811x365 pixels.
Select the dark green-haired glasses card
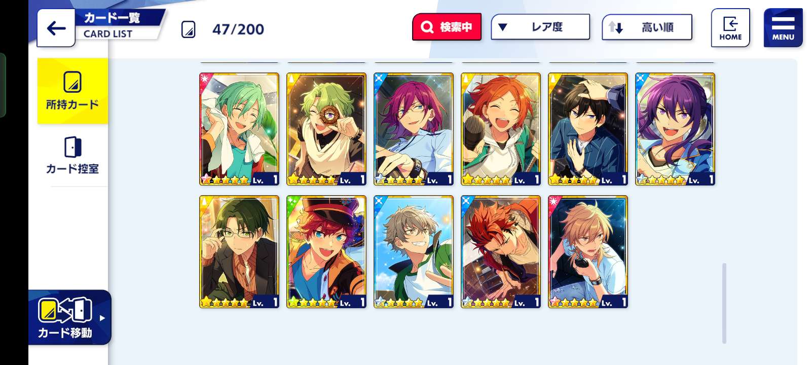[239, 252]
